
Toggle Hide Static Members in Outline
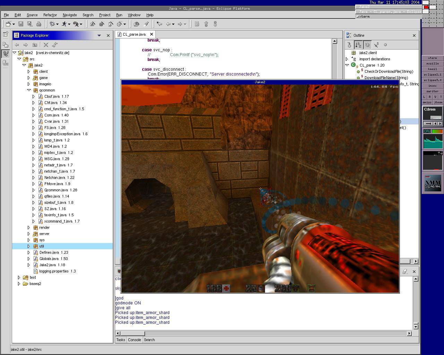point(376,45)
